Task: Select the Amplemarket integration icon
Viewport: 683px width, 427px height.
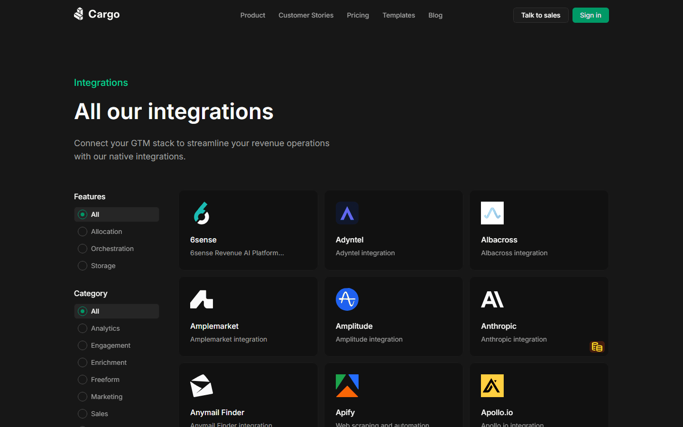Action: point(201,299)
